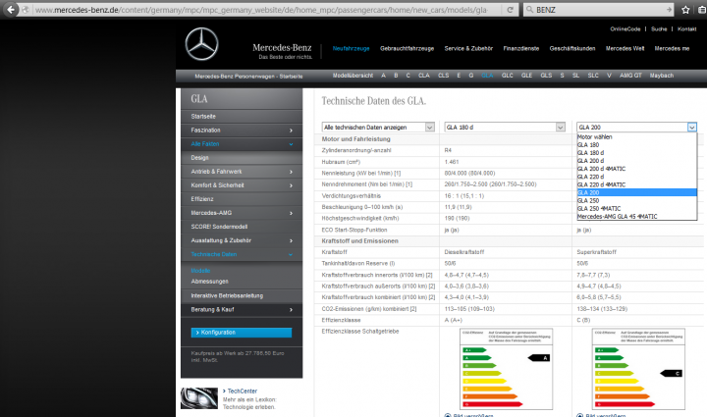Click the efficiency class C label image
The image size is (707, 417).
coord(638,369)
